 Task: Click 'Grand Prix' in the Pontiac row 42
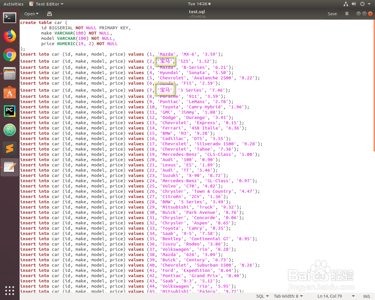pyautogui.click(x=205, y=276)
